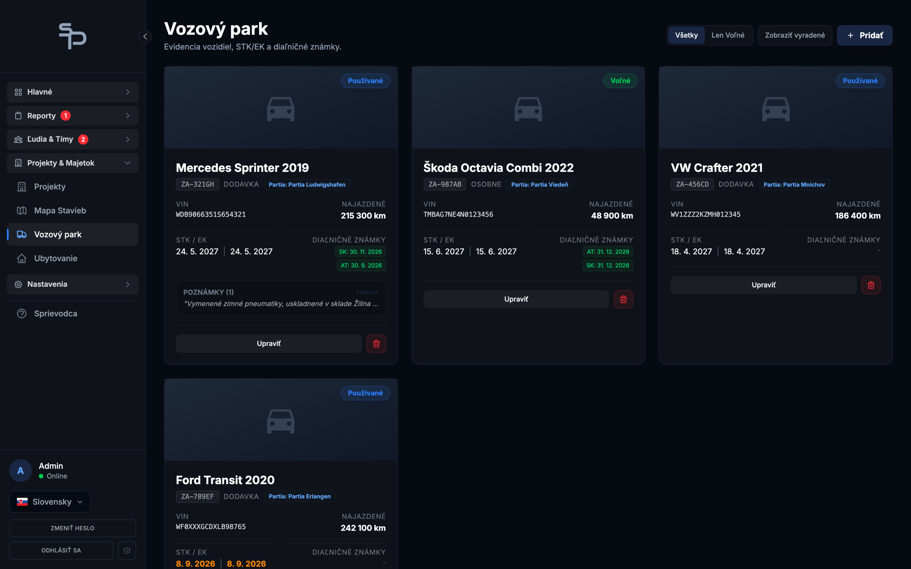
Task: Click the Ľudia & Tímy notification badge
Action: 83,139
